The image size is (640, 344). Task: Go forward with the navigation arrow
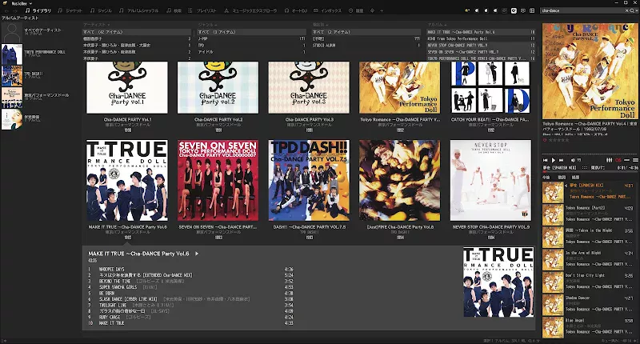tap(15, 10)
